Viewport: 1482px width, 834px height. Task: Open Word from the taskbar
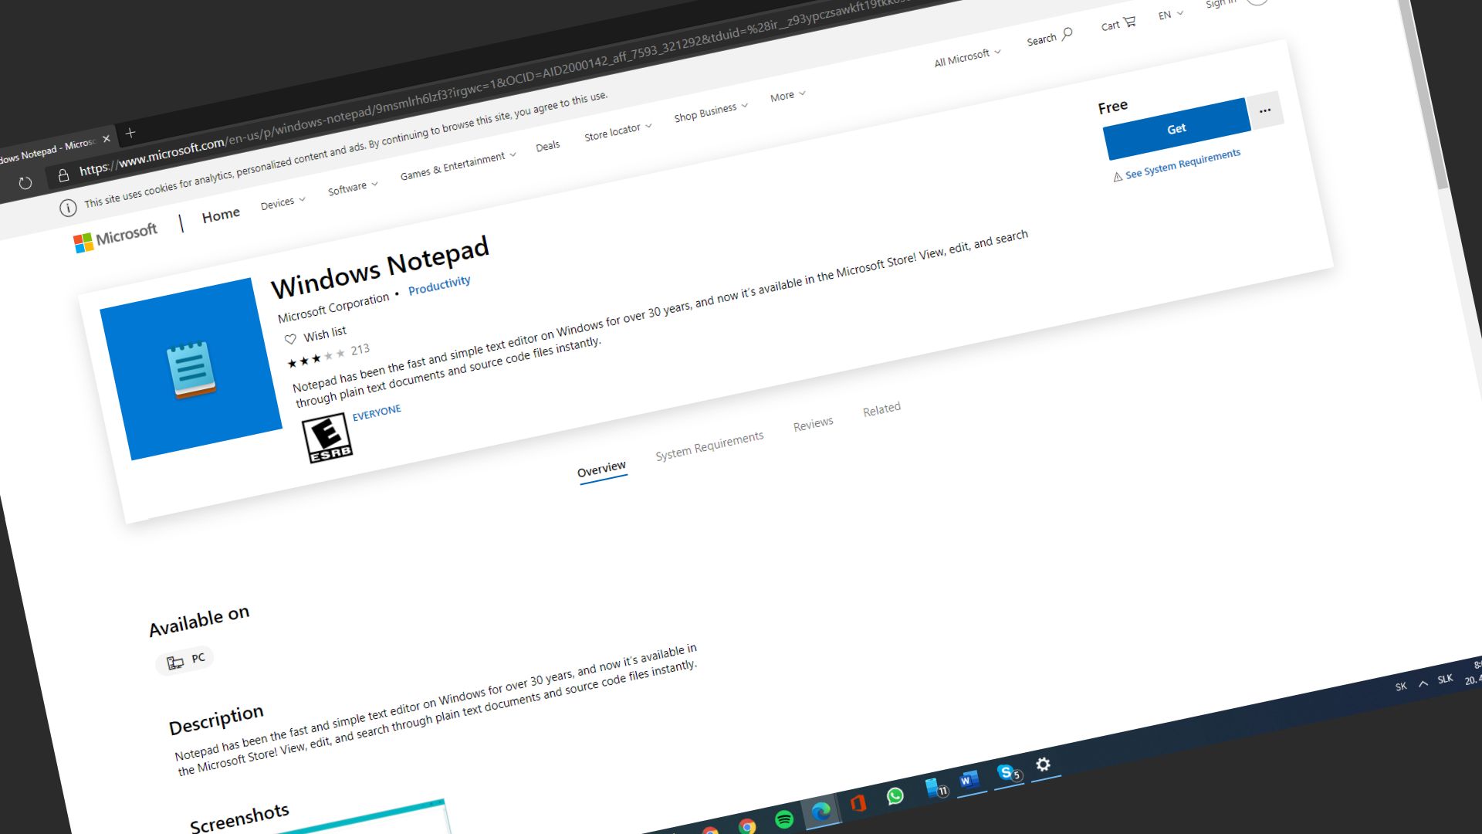[969, 780]
